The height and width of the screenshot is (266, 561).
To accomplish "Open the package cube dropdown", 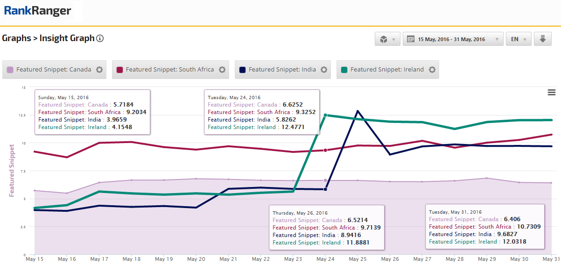I will tap(387, 39).
